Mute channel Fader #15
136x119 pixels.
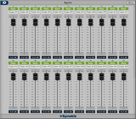[x=46, y=63]
